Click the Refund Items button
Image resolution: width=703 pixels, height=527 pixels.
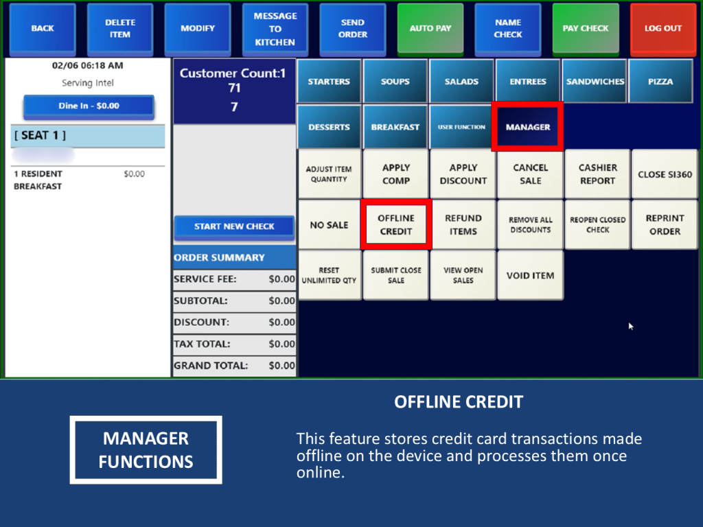point(463,225)
